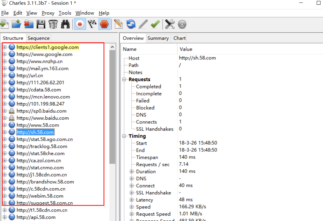Click the greyed Edit pencil icon
323x221 pixels.
pos(143,24)
